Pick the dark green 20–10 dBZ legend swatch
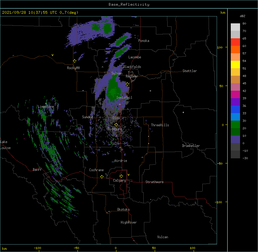 click(235, 132)
